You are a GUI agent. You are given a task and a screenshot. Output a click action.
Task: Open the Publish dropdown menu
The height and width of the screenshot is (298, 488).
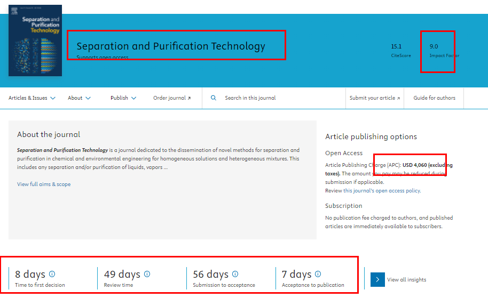point(123,98)
